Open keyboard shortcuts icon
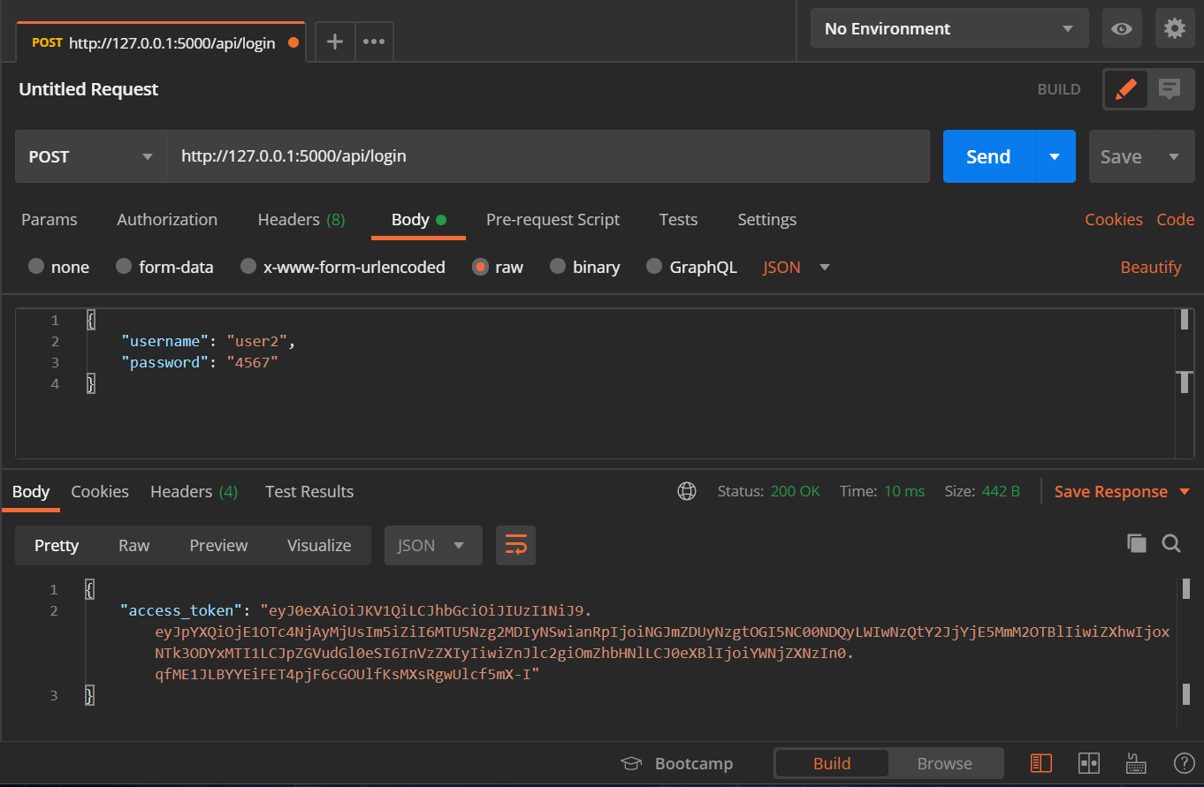 coord(1137,763)
